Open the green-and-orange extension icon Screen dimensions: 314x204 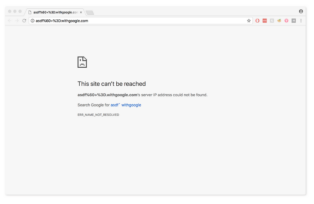279,20
